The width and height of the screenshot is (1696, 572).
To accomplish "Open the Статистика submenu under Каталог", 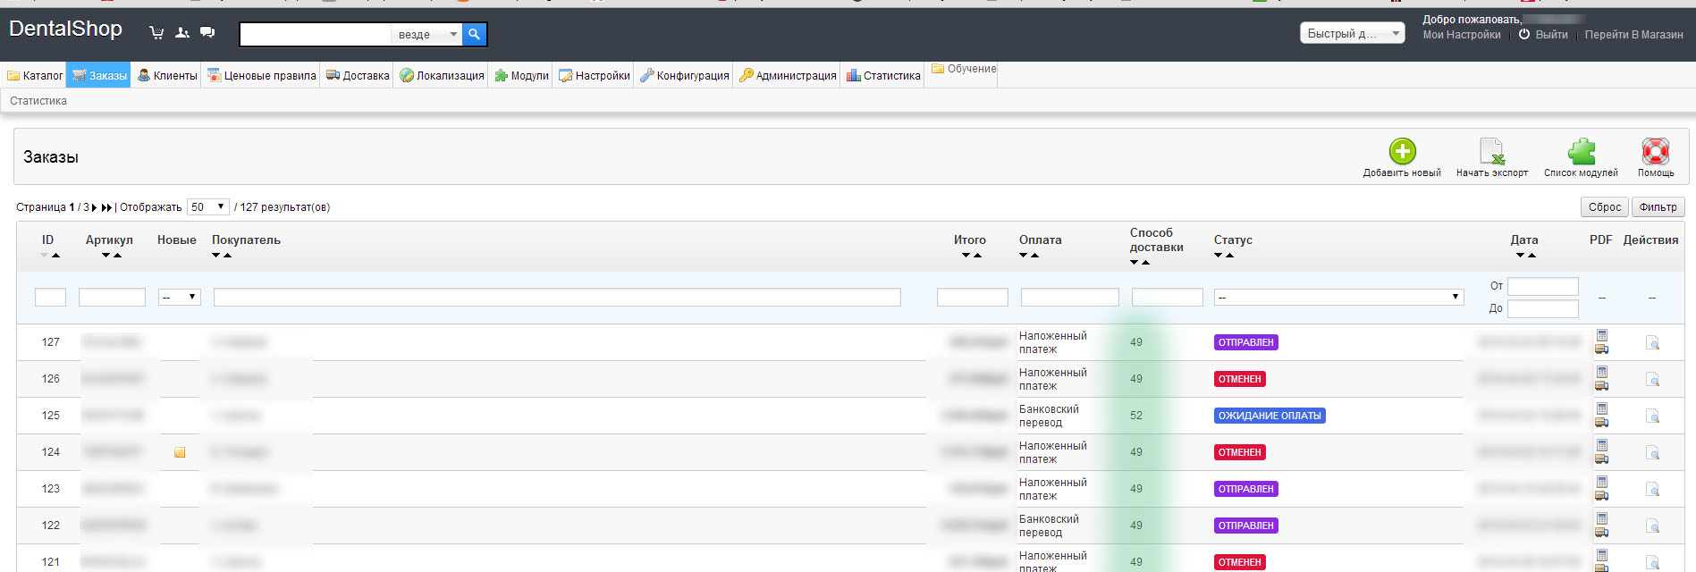I will coord(38,101).
